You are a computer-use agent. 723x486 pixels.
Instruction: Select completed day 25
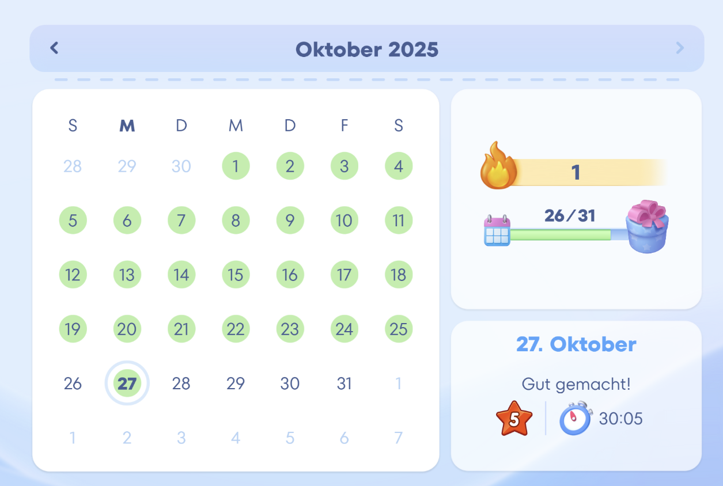pyautogui.click(x=399, y=329)
